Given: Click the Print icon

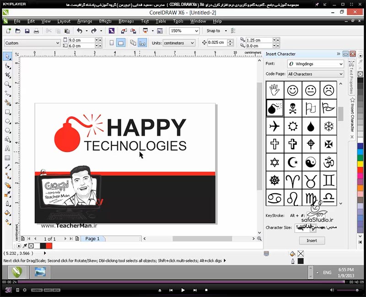Looking at the screenshot, I should pos(36,31).
